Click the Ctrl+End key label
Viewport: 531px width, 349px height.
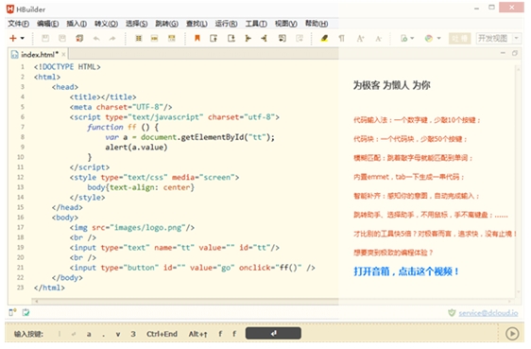click(x=162, y=334)
